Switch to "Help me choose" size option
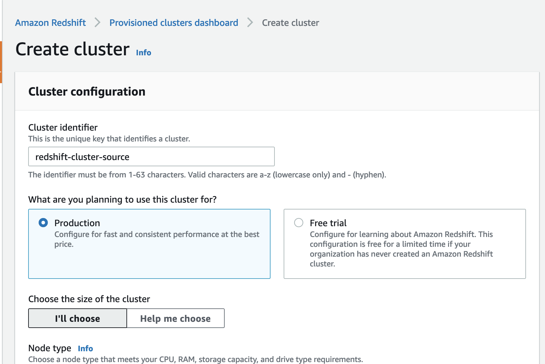The height and width of the screenshot is (364, 545). tap(176, 318)
